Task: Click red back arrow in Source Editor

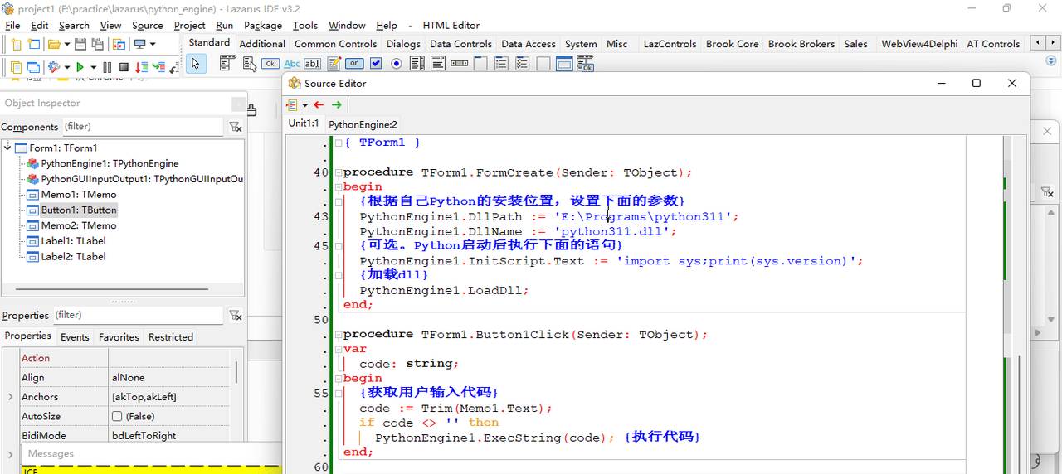Action: [x=319, y=105]
